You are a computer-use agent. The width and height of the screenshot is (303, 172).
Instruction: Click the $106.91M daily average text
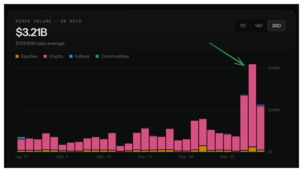point(40,43)
